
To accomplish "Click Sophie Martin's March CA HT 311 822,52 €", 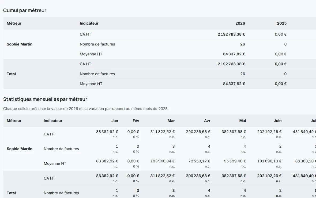I will pyautogui.click(x=163, y=132).
